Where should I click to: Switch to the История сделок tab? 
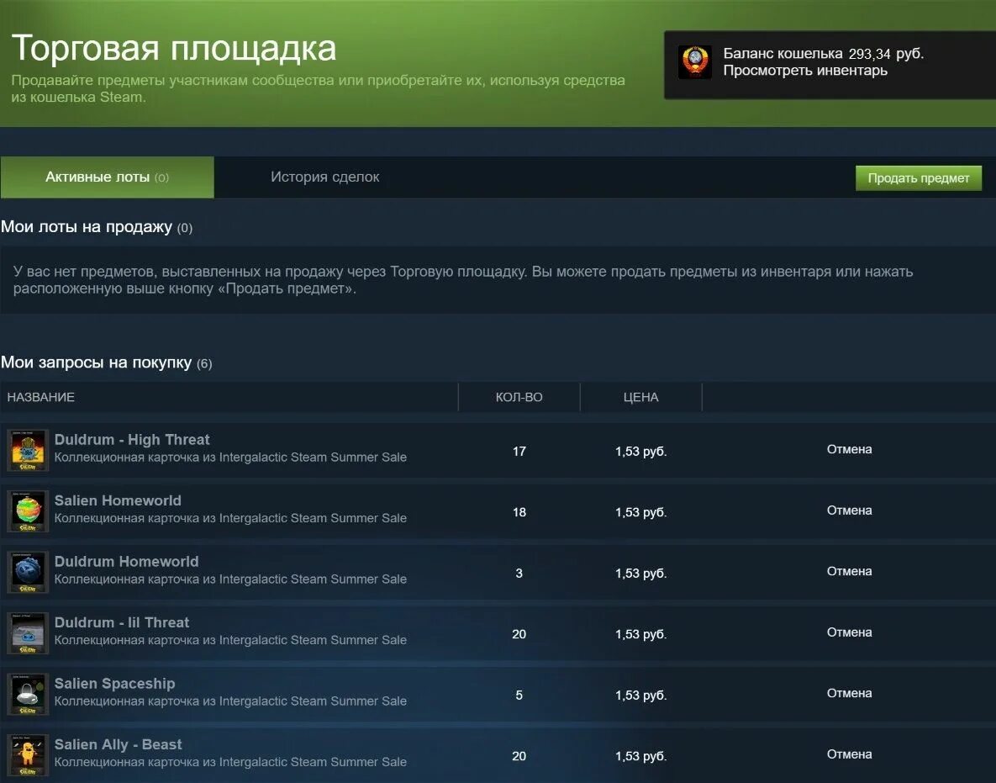coord(324,177)
